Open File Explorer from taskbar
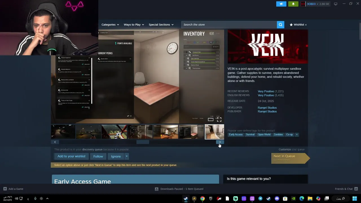Image resolution: width=361 pixels, height=203 pixels. [310, 198]
